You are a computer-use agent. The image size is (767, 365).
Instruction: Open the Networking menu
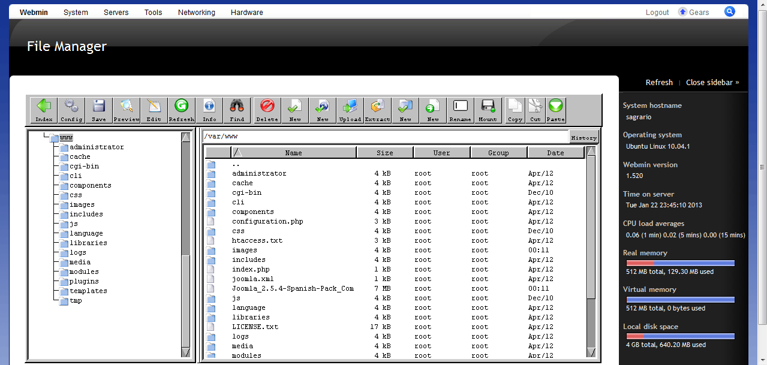coord(196,12)
